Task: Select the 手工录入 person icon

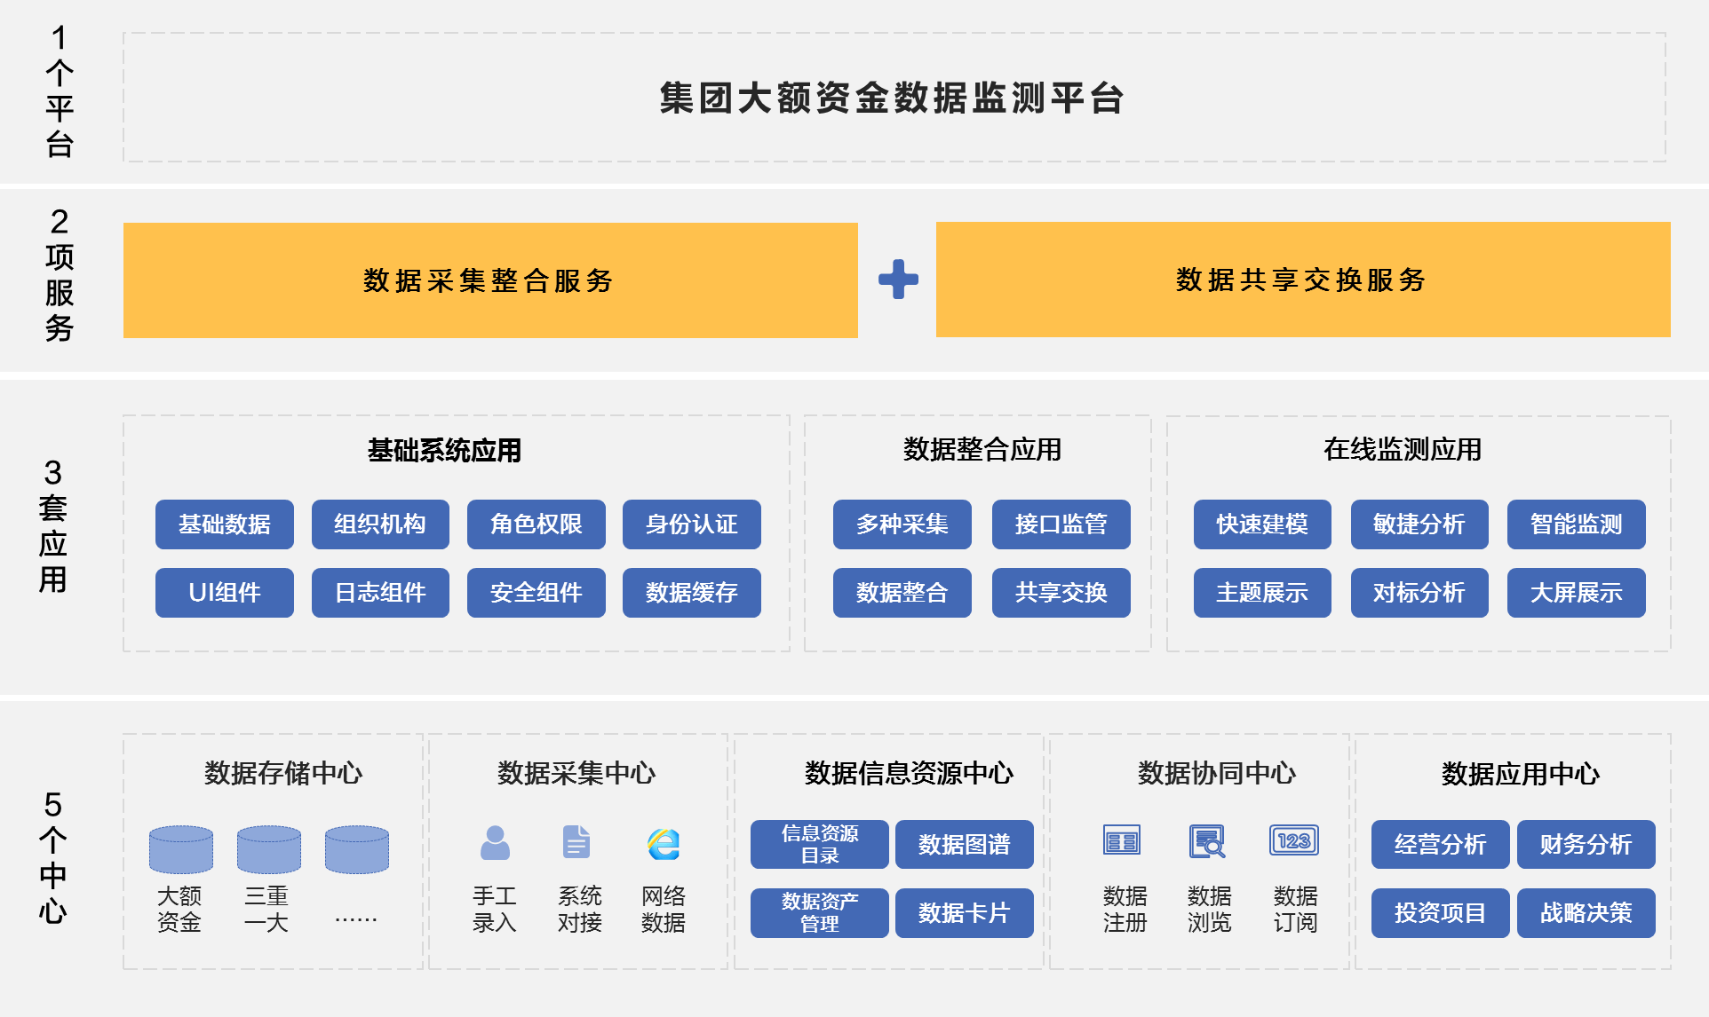Action: (495, 843)
